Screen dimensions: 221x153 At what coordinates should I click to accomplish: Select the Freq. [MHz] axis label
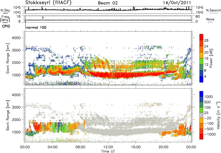coord(5,19)
